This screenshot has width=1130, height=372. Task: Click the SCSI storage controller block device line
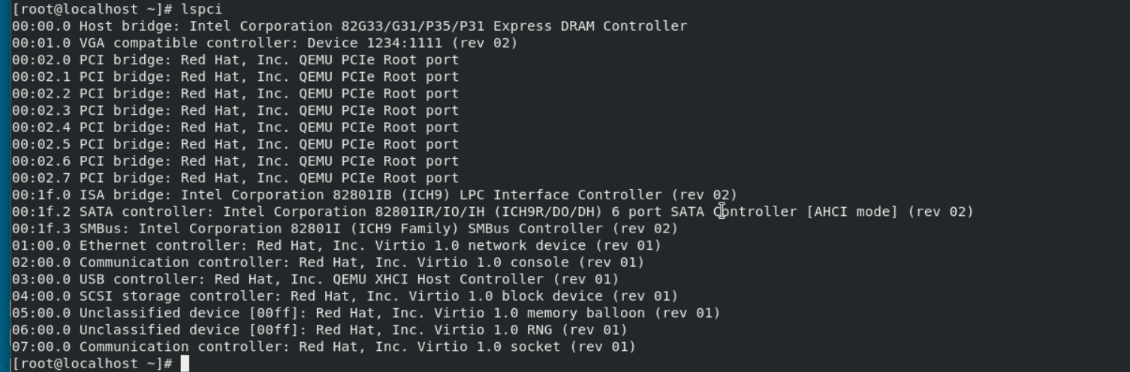point(345,296)
